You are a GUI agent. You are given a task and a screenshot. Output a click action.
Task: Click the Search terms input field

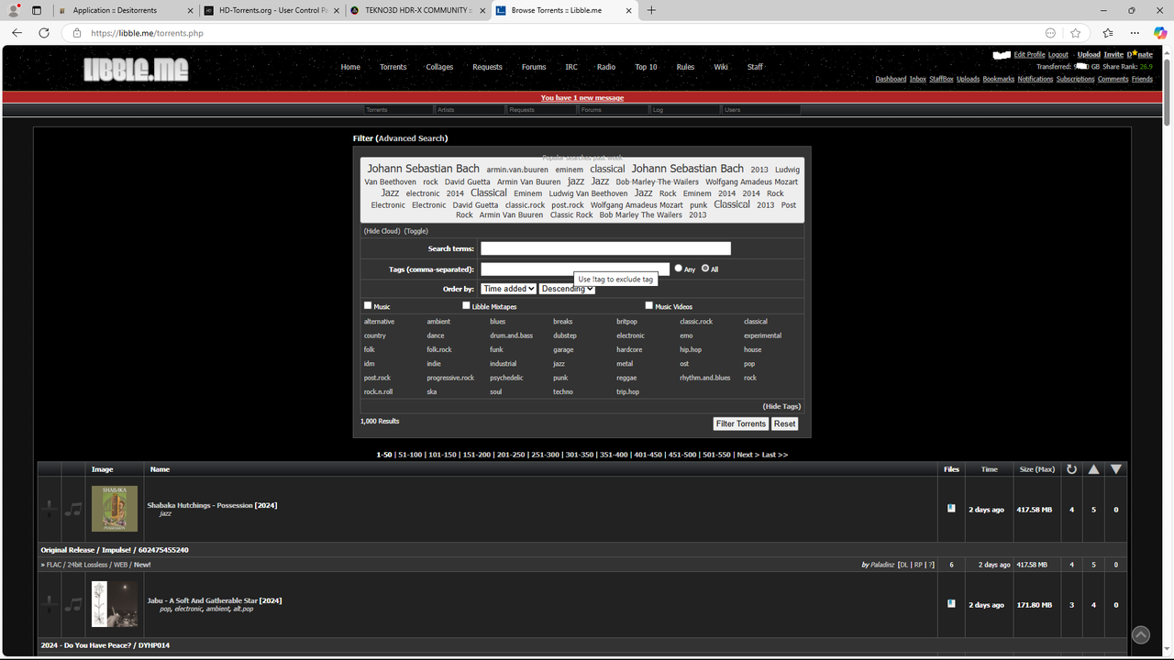605,248
